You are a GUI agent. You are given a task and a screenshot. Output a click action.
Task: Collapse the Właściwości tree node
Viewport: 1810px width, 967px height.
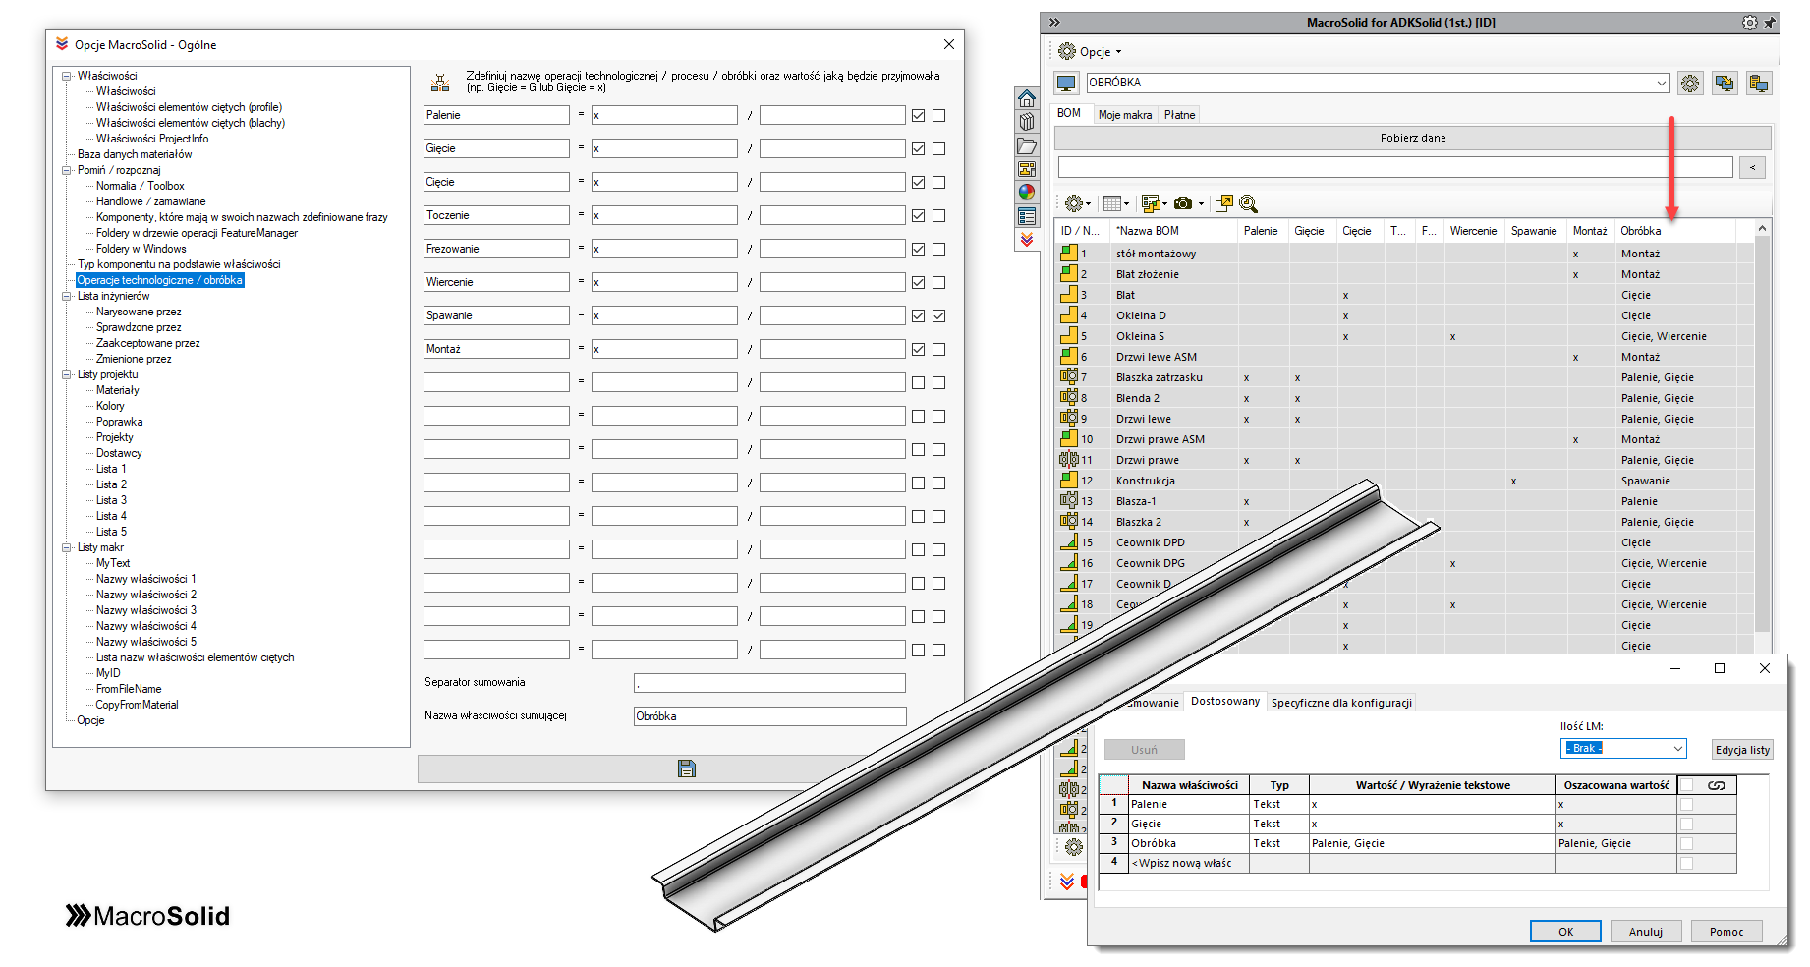pyautogui.click(x=67, y=76)
